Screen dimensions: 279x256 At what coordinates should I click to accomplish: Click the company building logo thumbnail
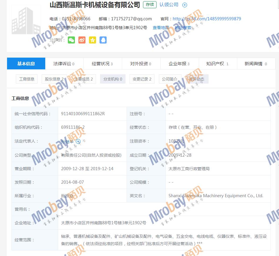[x=26, y=20]
